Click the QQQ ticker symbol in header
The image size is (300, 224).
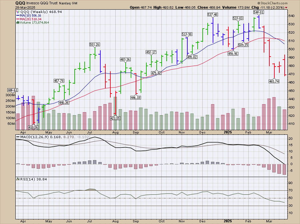(20, 3)
